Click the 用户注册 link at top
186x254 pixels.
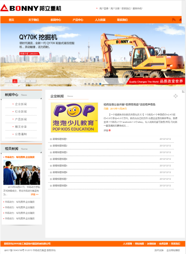(x=115, y=9)
